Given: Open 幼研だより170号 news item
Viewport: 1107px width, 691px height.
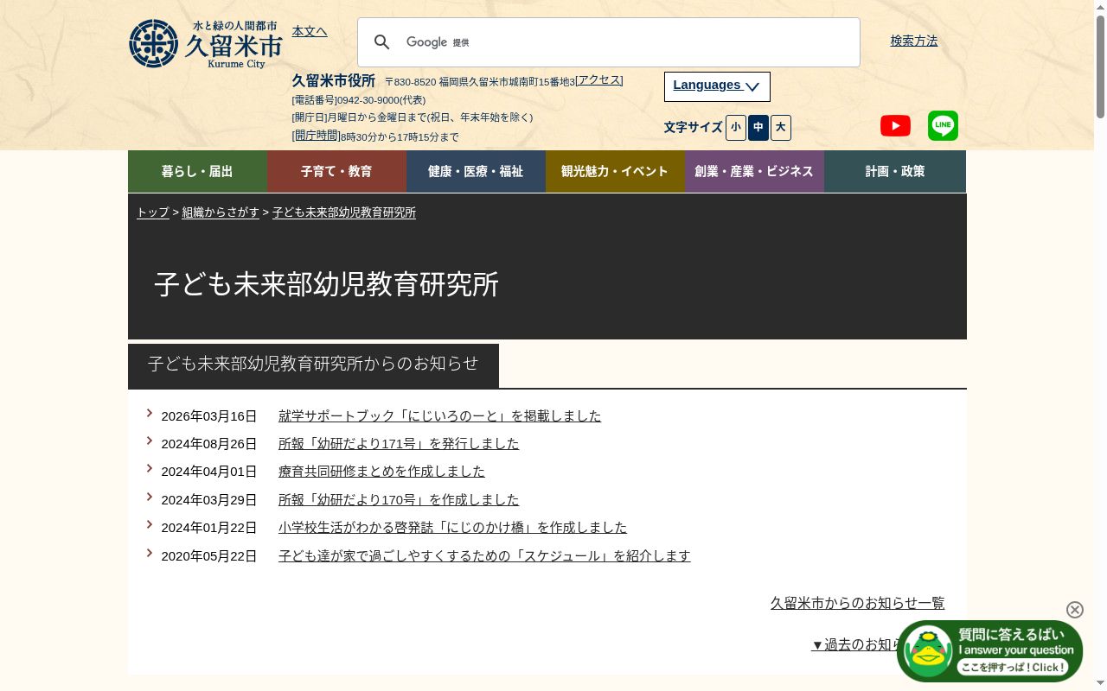Looking at the screenshot, I should pyautogui.click(x=399, y=499).
